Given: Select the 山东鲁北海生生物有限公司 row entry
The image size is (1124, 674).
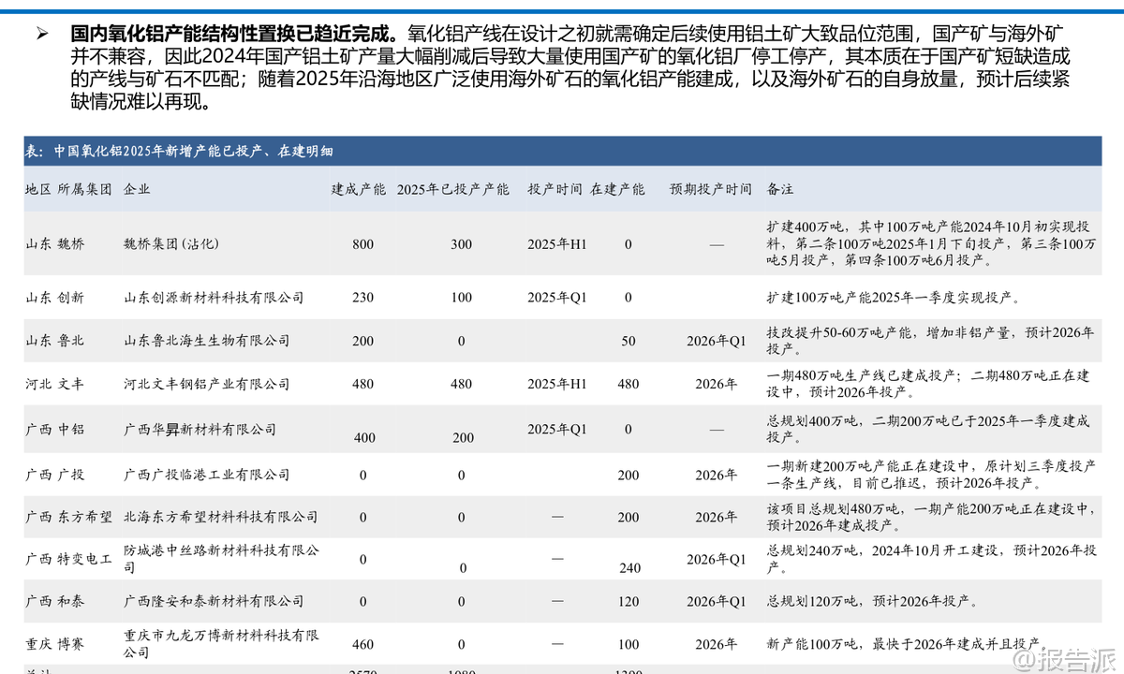Looking at the screenshot, I should (x=207, y=341).
